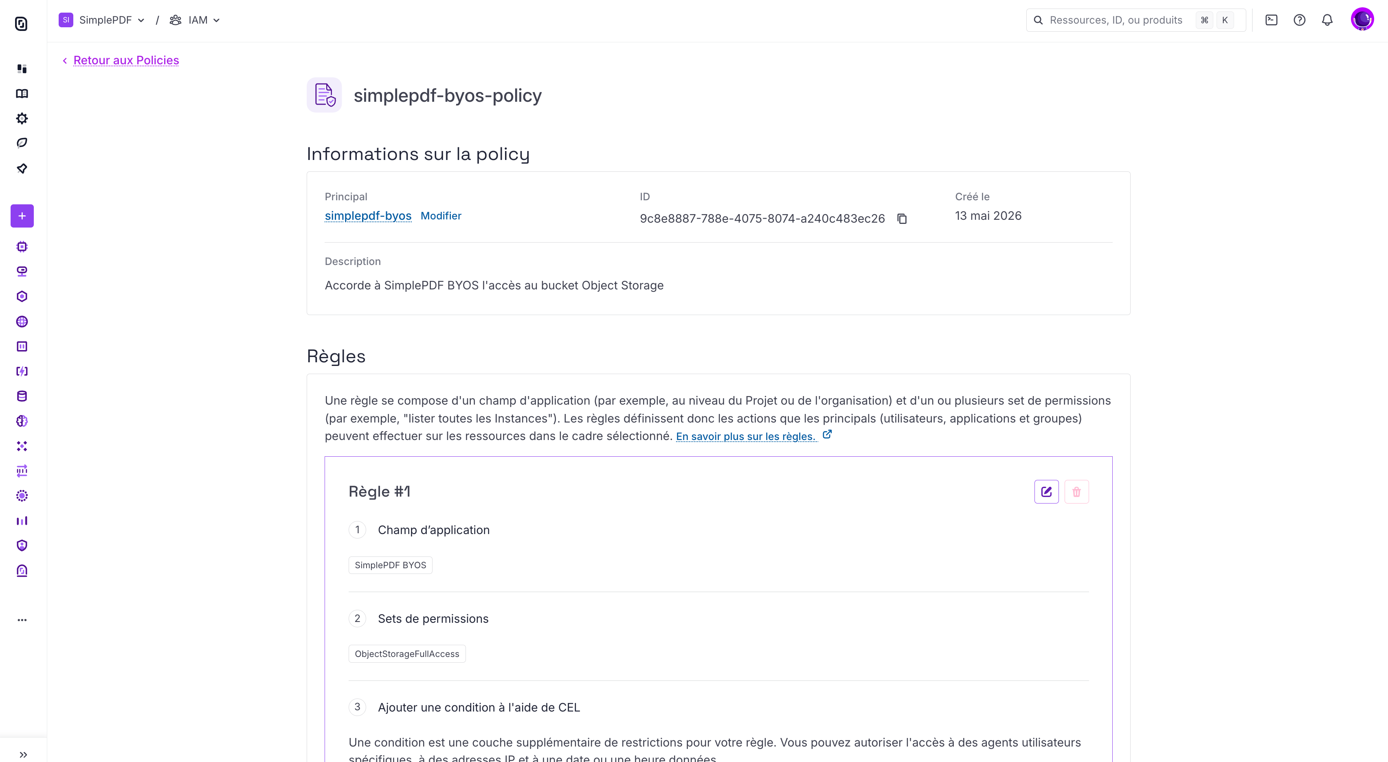Open the serverless lightning-bracket icon
The width and height of the screenshot is (1388, 762).
(x=22, y=371)
